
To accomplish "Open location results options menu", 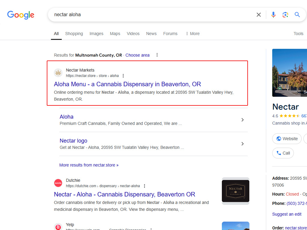I will [x=157, y=55].
